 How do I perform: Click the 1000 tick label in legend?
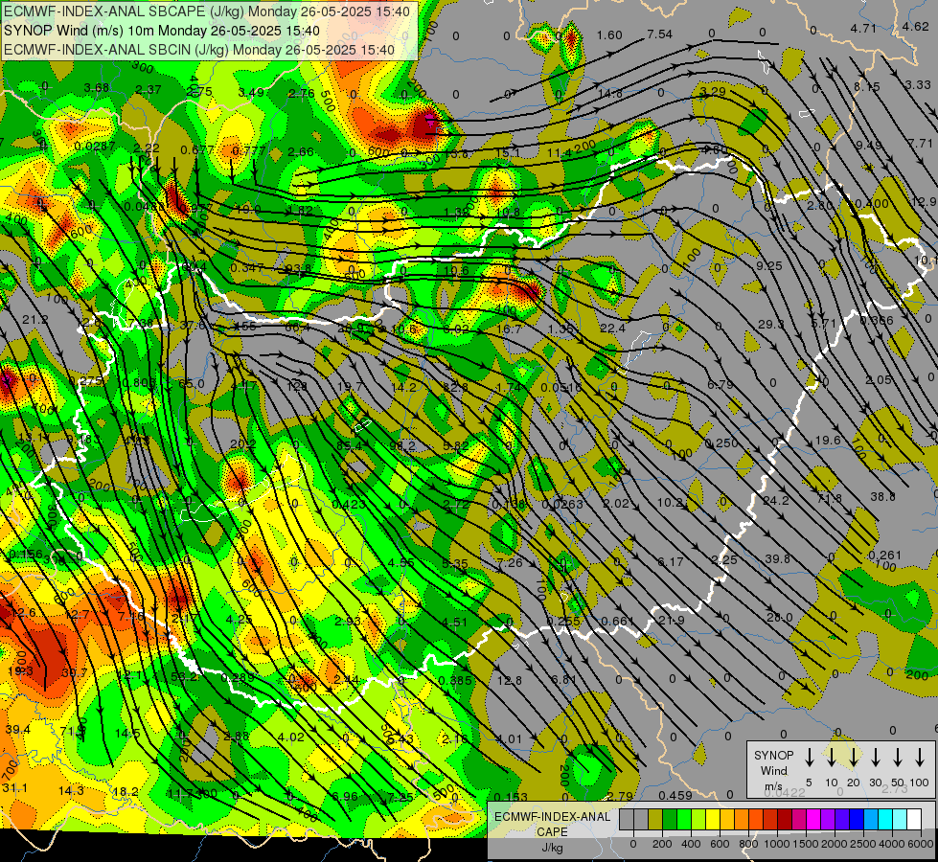pyautogui.click(x=777, y=844)
